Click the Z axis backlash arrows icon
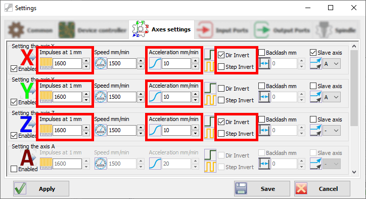 coord(264,130)
